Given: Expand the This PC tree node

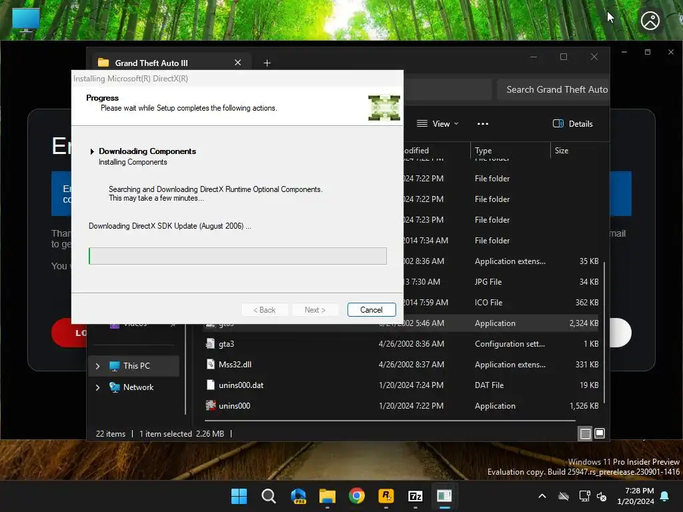Looking at the screenshot, I should (98, 366).
